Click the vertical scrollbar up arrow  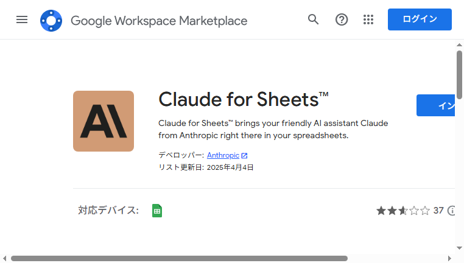[459, 45]
